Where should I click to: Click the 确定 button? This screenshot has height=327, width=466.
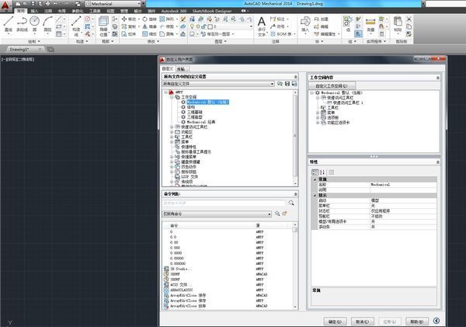coord(335,322)
